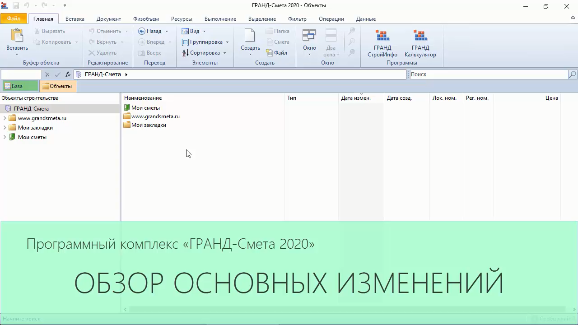The height and width of the screenshot is (325, 578).
Task: Click the Вперед forward button
Action: coord(151,42)
